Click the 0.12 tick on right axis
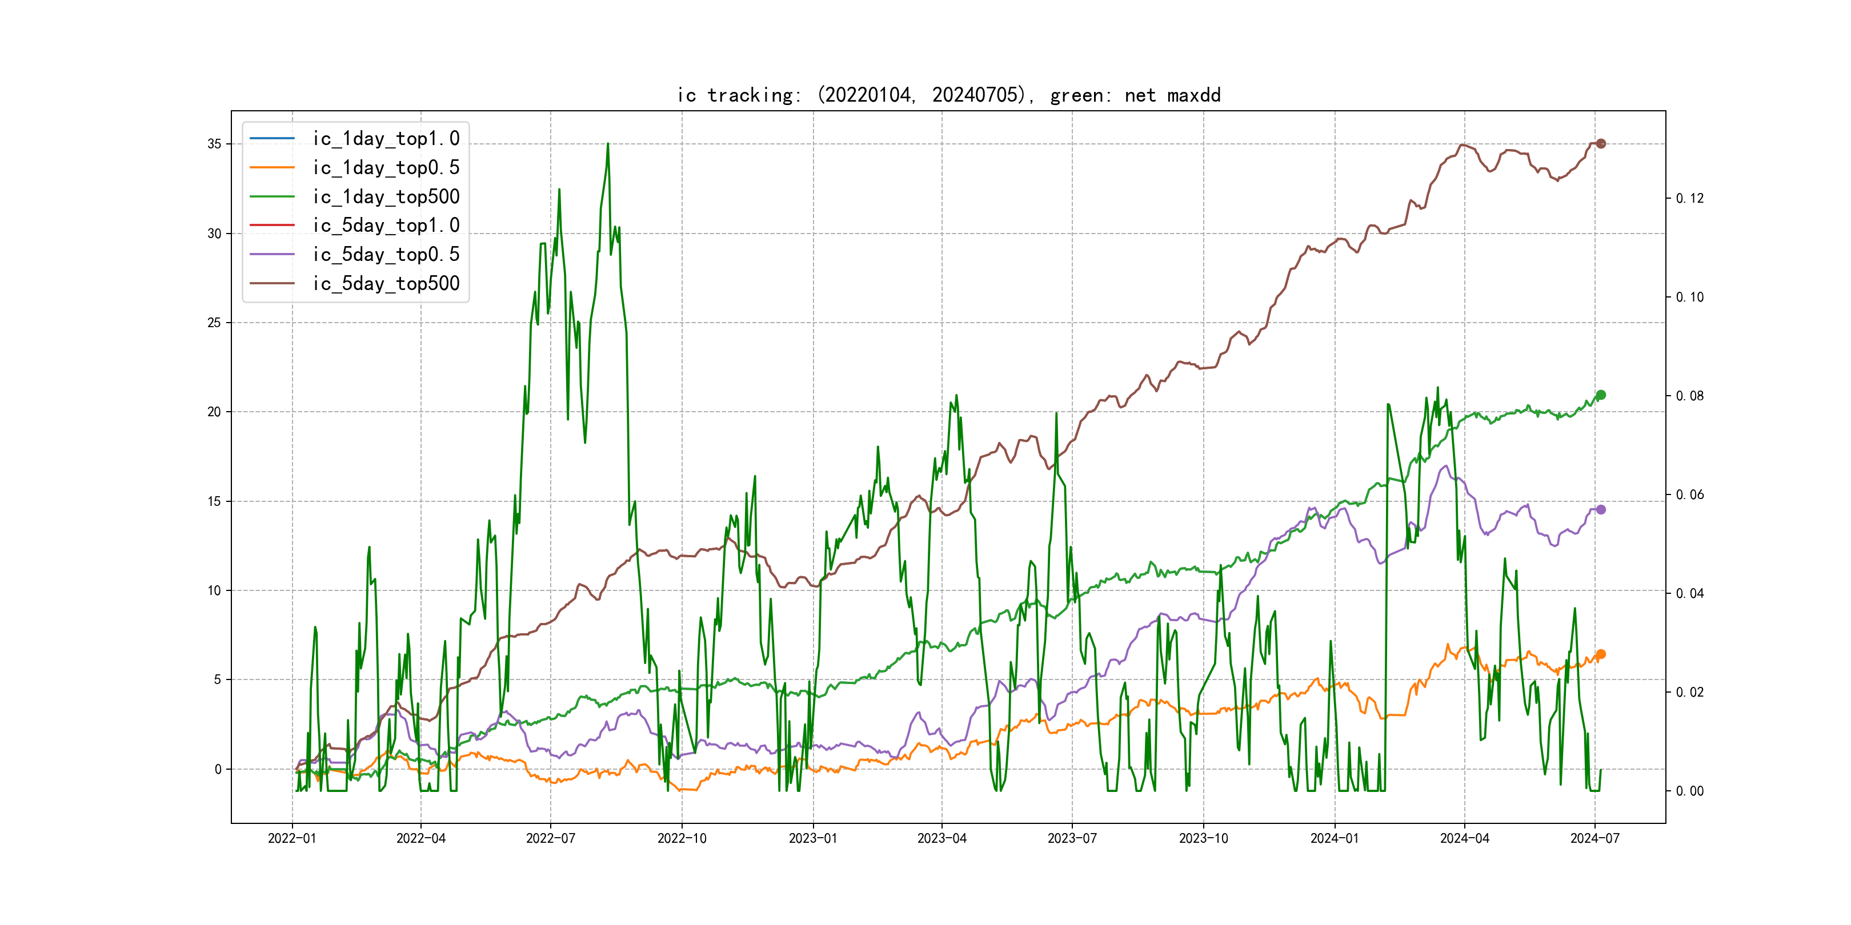The height and width of the screenshot is (925, 1851). pos(1689,199)
